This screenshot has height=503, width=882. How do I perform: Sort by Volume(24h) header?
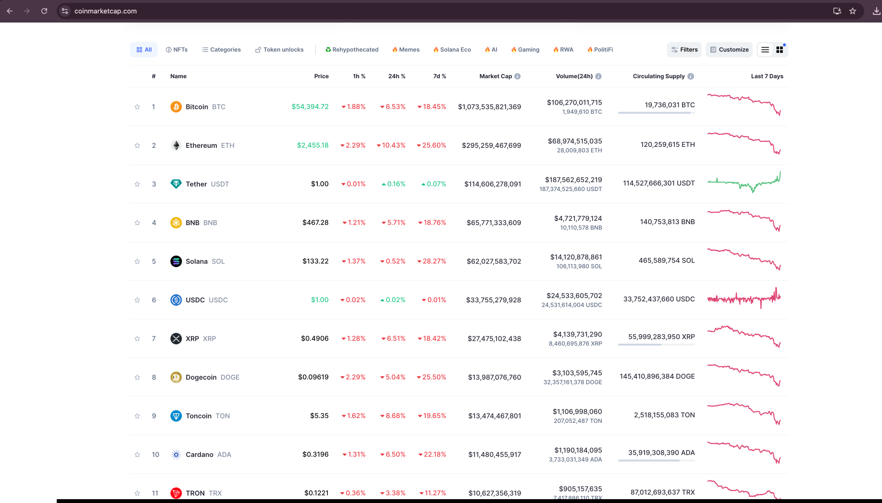tap(574, 76)
